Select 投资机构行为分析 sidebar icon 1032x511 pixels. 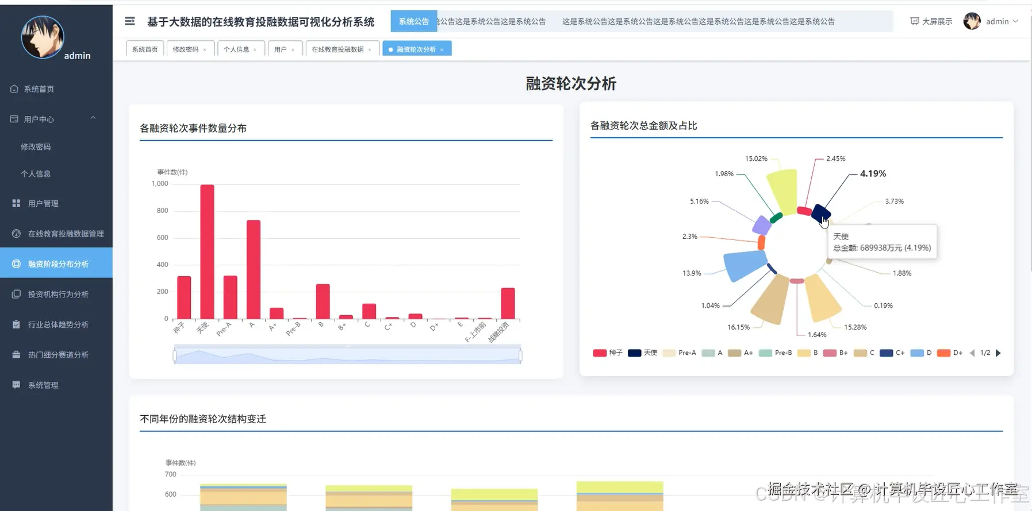coord(16,294)
